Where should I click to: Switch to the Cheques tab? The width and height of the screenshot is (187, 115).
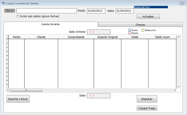[140, 25]
